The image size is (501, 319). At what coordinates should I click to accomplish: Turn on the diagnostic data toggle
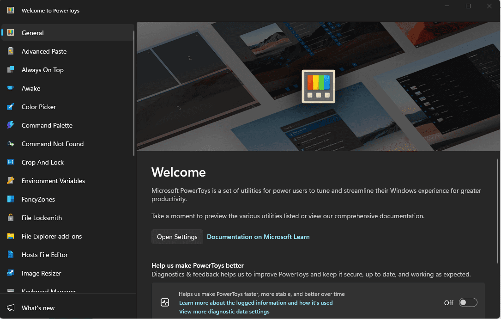tap(468, 302)
